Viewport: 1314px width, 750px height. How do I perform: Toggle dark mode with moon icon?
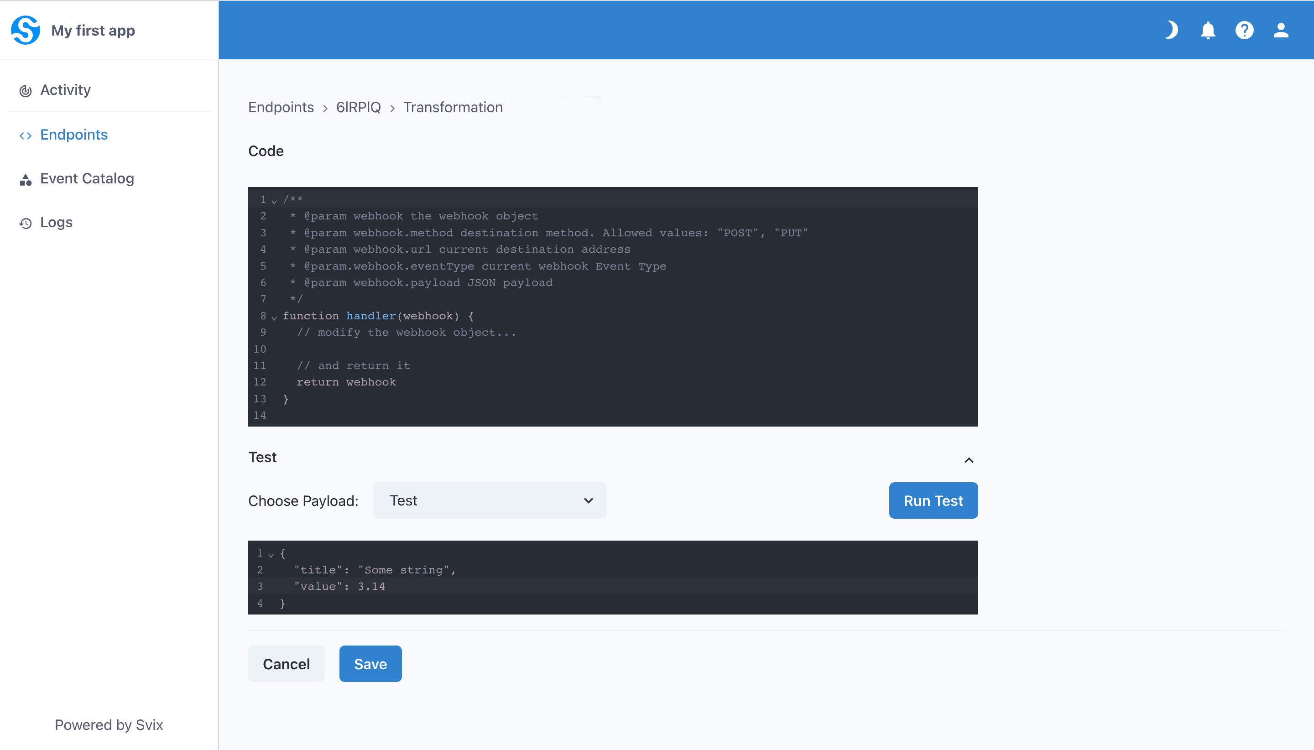click(x=1171, y=30)
